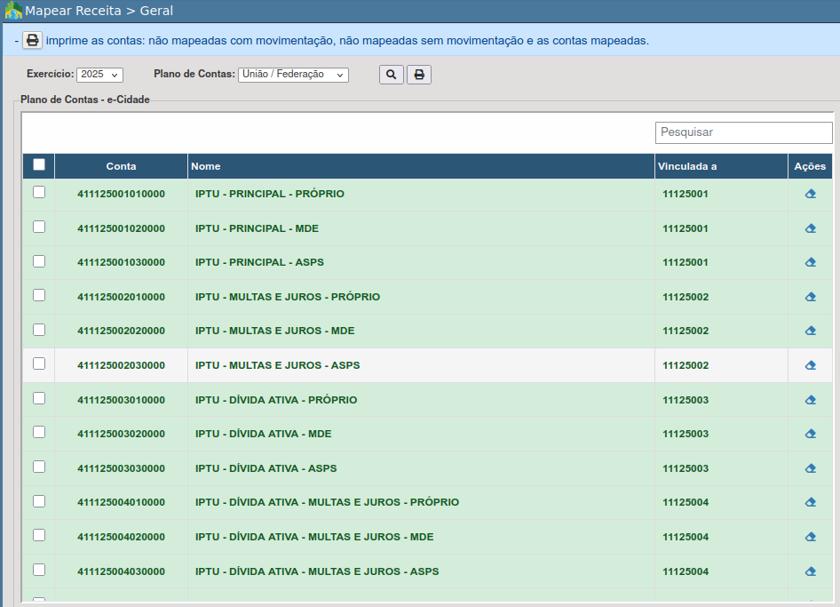Open the e-Cidade logo icon in title bar
This screenshot has width=840, height=607.
coord(13,12)
